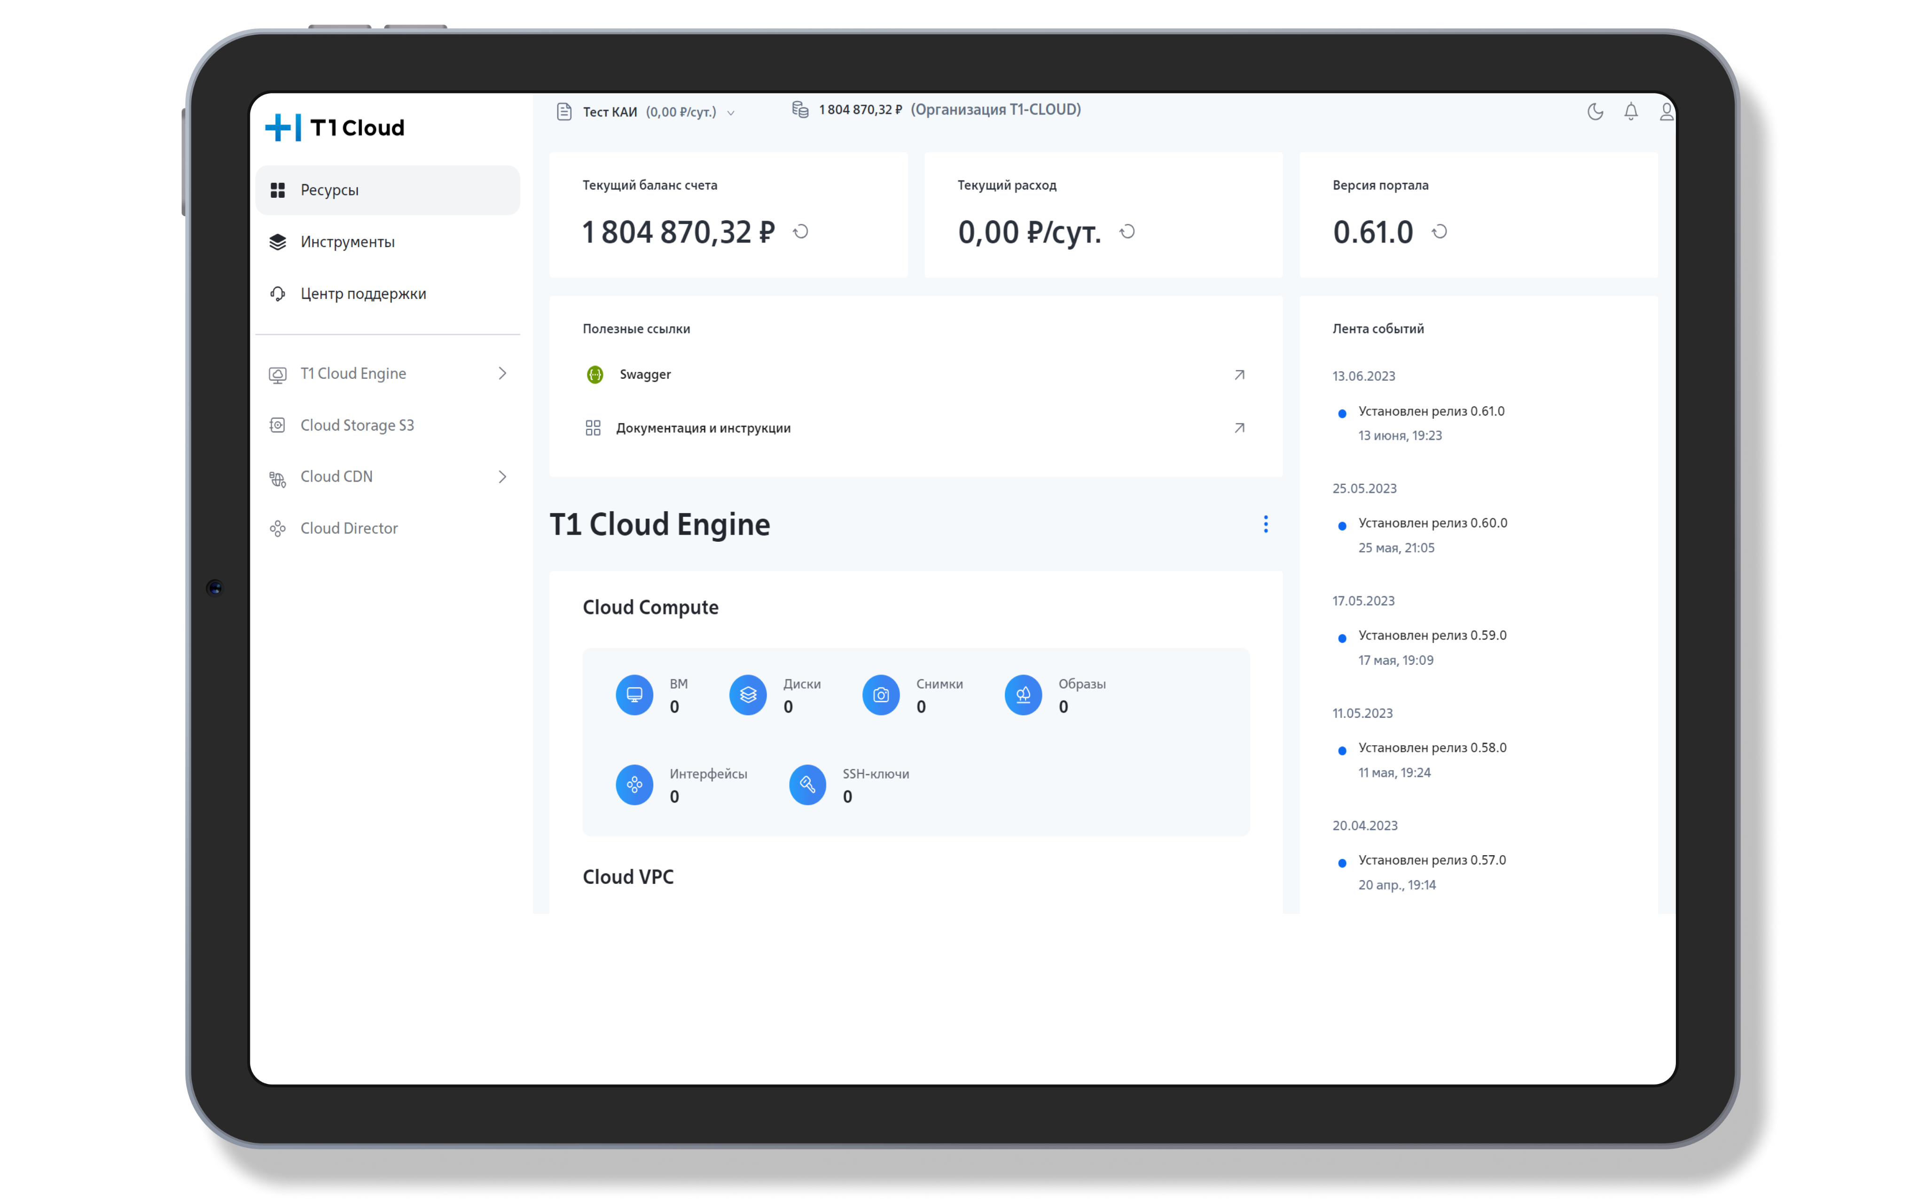
Task: Refresh the portal version
Action: [x=1439, y=231]
